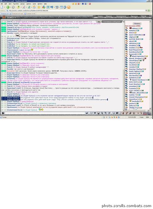Click player name ALEX VIKTORI in the list
Viewport: 153px width, 209px height.
[x=135, y=35]
